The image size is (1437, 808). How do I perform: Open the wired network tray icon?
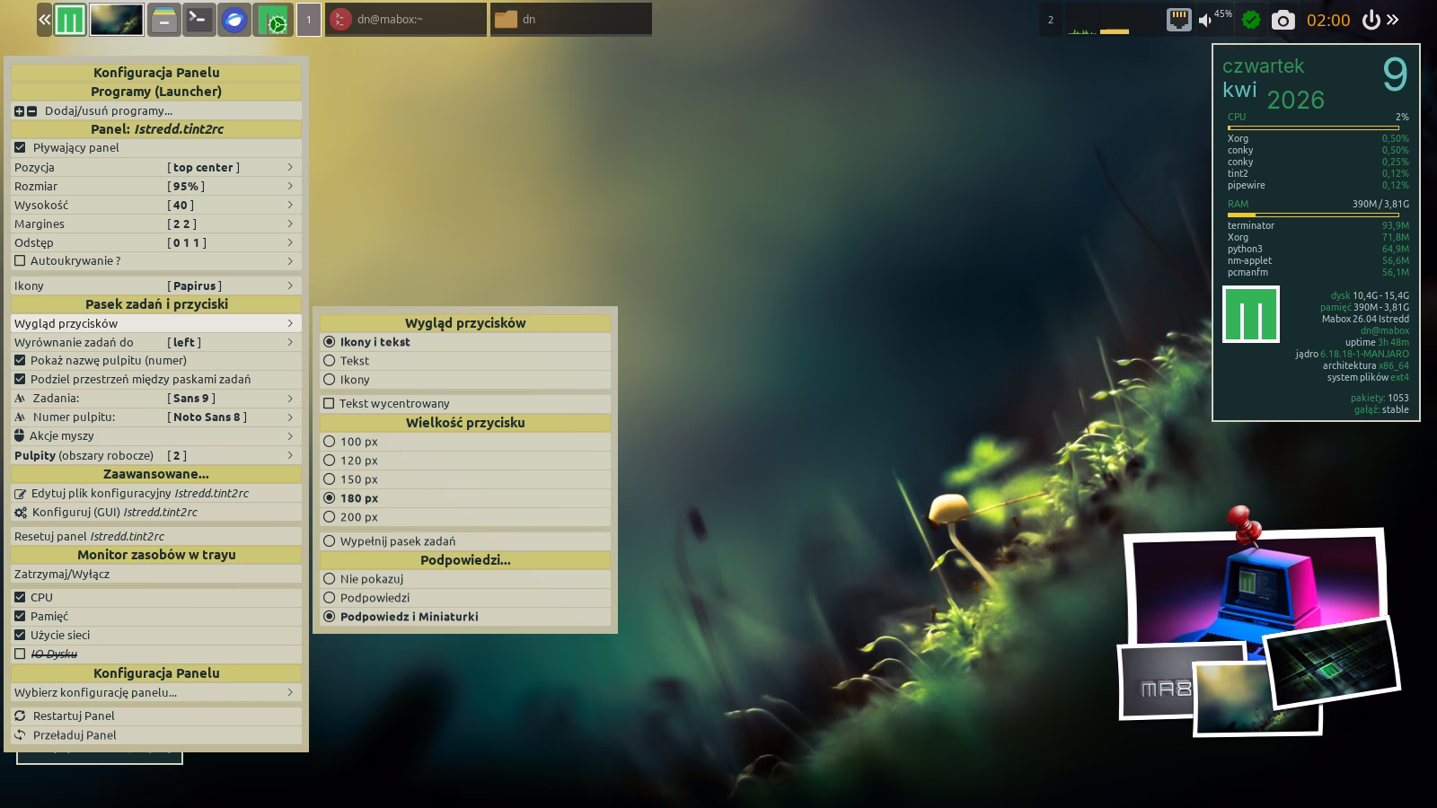point(1178,20)
